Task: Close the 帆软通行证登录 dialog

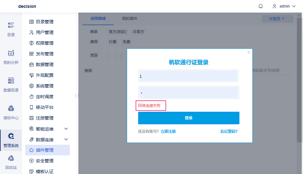Action: (x=249, y=52)
